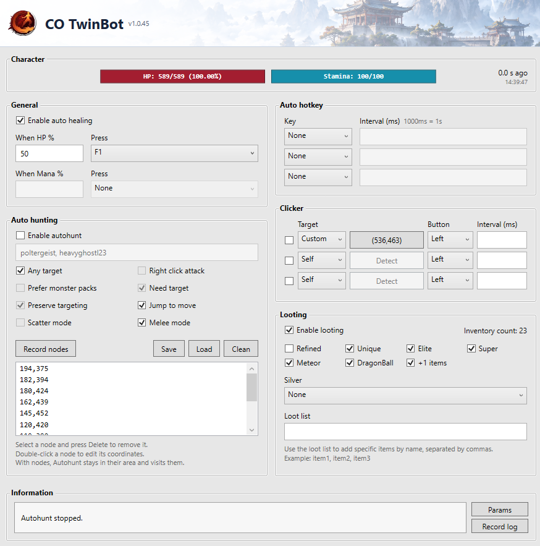Toggle Enable looting checkbox
Image resolution: width=540 pixels, height=546 pixels.
pos(289,330)
